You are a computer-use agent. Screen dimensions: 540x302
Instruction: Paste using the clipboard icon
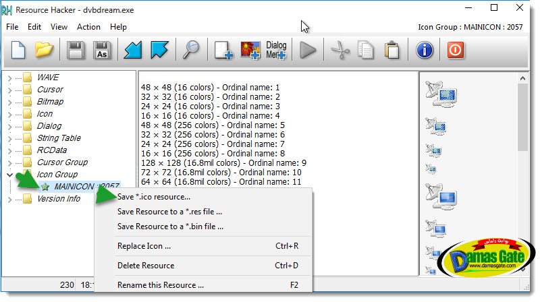(392, 50)
